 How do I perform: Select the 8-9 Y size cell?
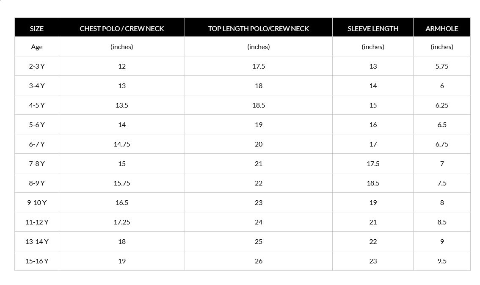click(x=37, y=183)
